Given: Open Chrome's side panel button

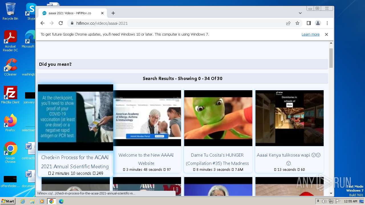Looking at the screenshot, I should click(x=309, y=23).
